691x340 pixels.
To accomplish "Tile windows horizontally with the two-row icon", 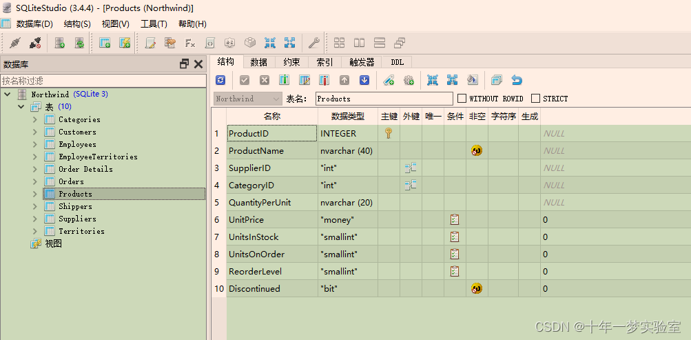I will (x=380, y=43).
